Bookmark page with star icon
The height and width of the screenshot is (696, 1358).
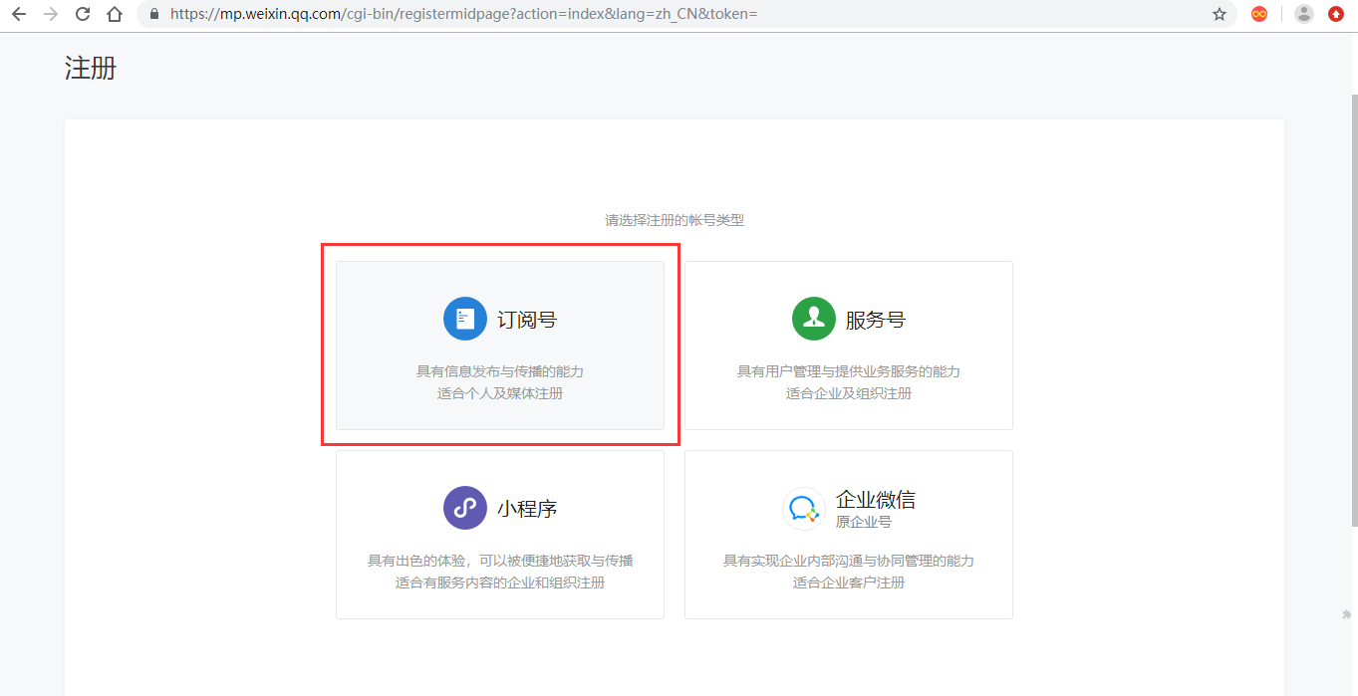click(x=1220, y=14)
